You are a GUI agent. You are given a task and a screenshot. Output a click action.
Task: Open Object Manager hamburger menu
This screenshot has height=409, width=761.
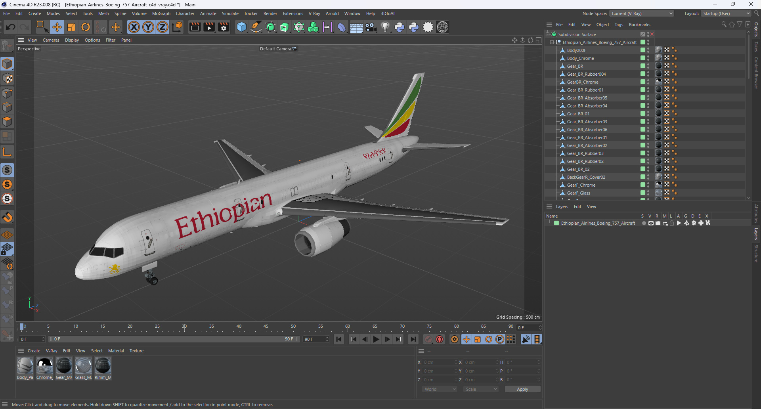[549, 25]
